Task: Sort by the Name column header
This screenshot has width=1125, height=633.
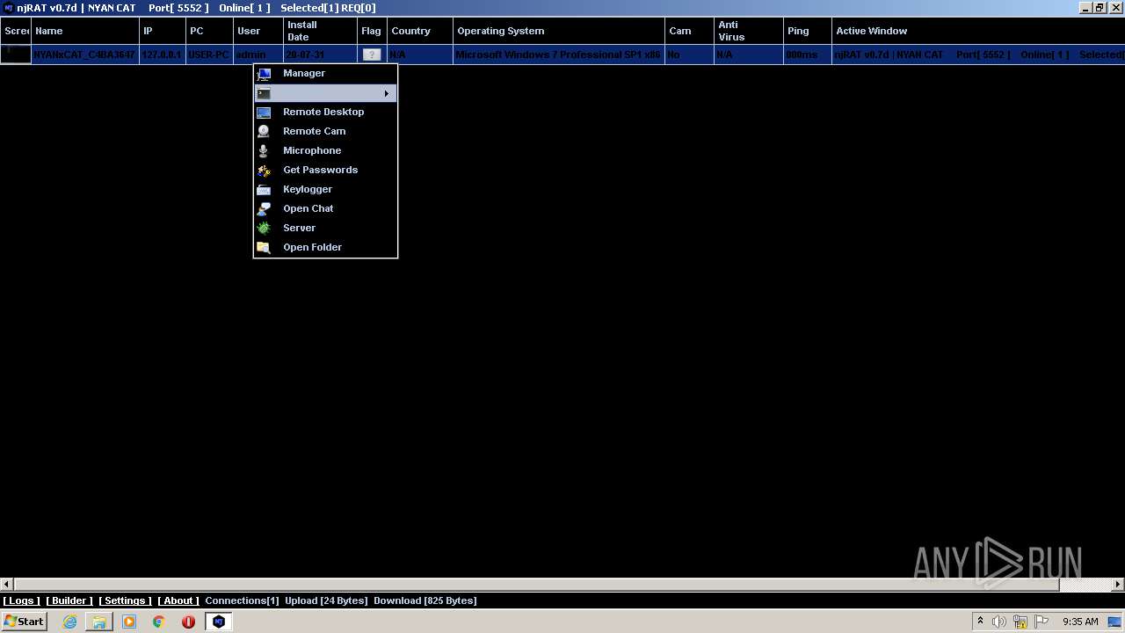Action: tap(85, 31)
